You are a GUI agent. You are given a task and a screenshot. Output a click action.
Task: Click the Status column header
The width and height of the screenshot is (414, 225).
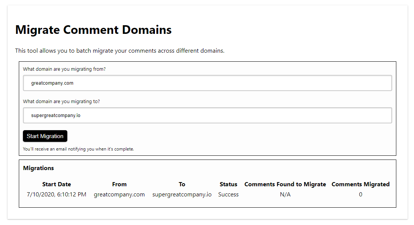[228, 184]
